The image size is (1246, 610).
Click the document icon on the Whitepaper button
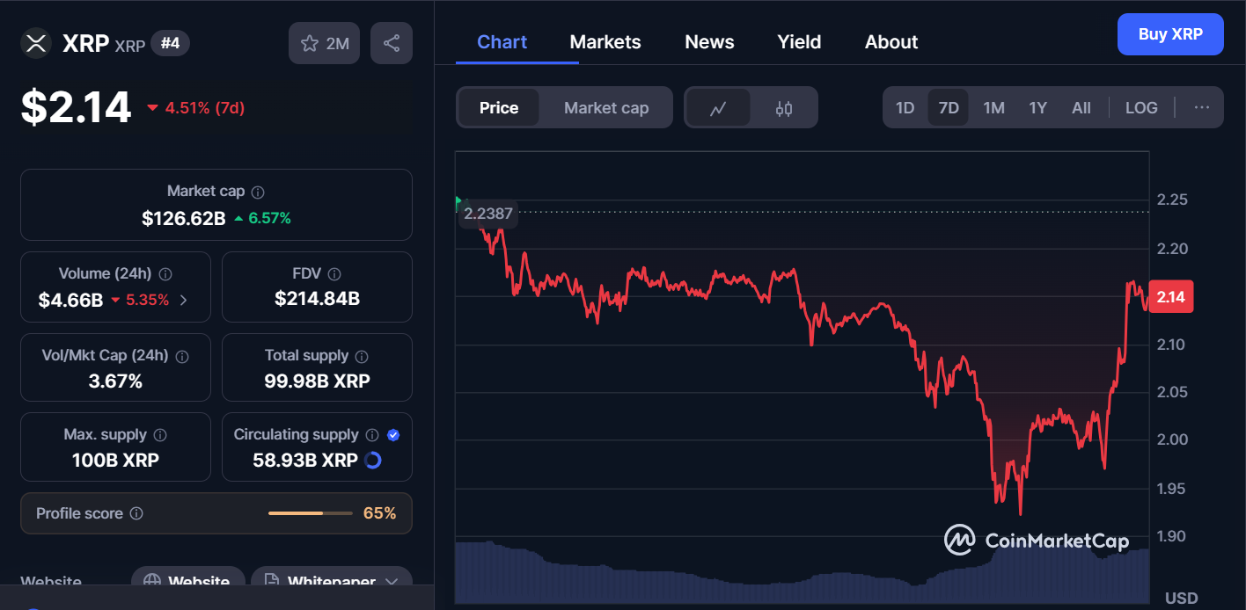[271, 582]
